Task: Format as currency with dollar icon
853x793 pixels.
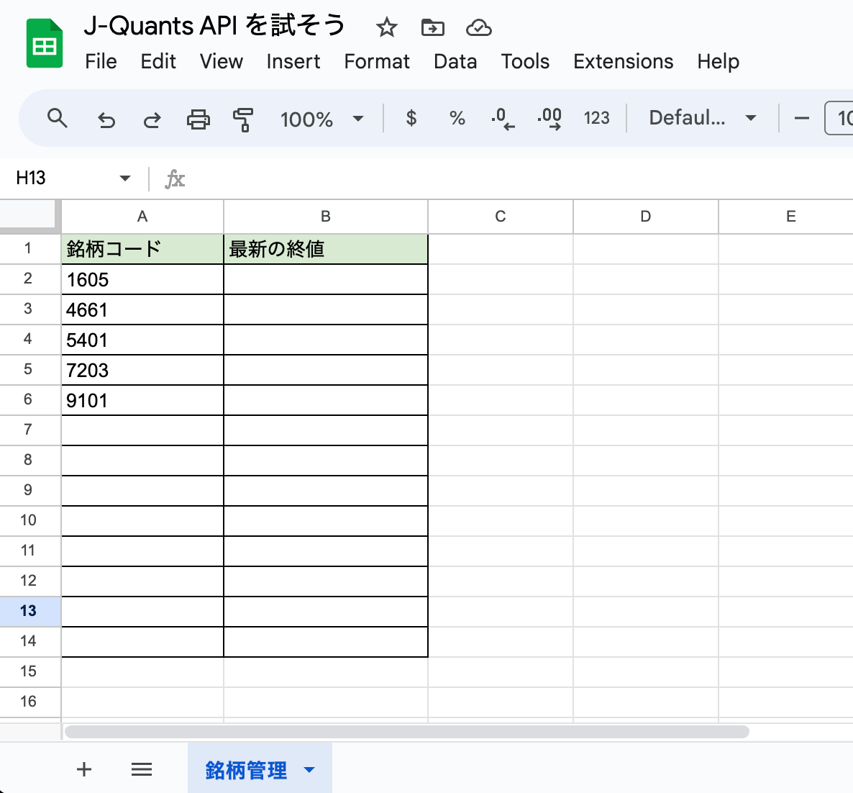Action: (411, 118)
